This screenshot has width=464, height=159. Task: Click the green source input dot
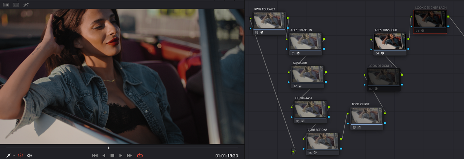(x=293, y=151)
